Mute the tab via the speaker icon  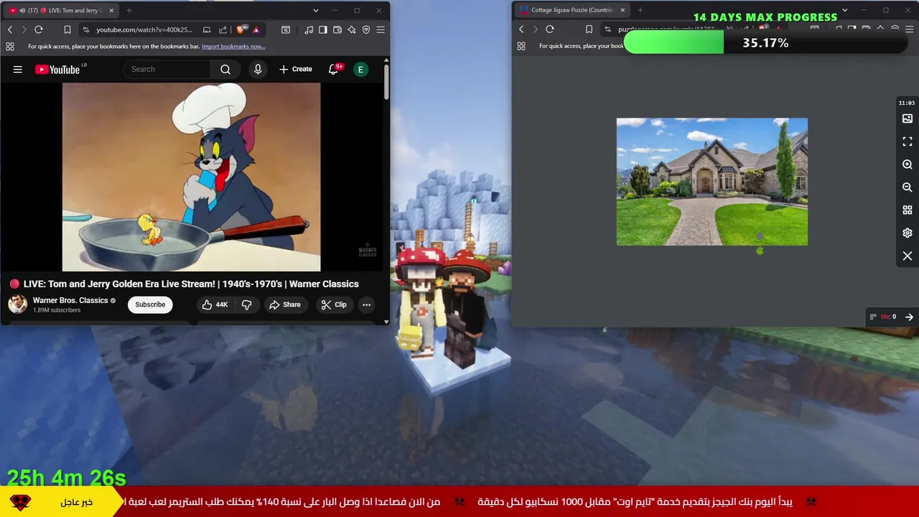coord(22,11)
